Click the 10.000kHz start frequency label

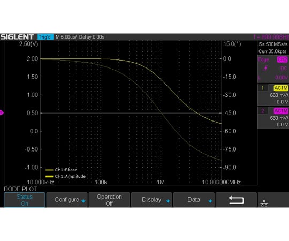41,182
